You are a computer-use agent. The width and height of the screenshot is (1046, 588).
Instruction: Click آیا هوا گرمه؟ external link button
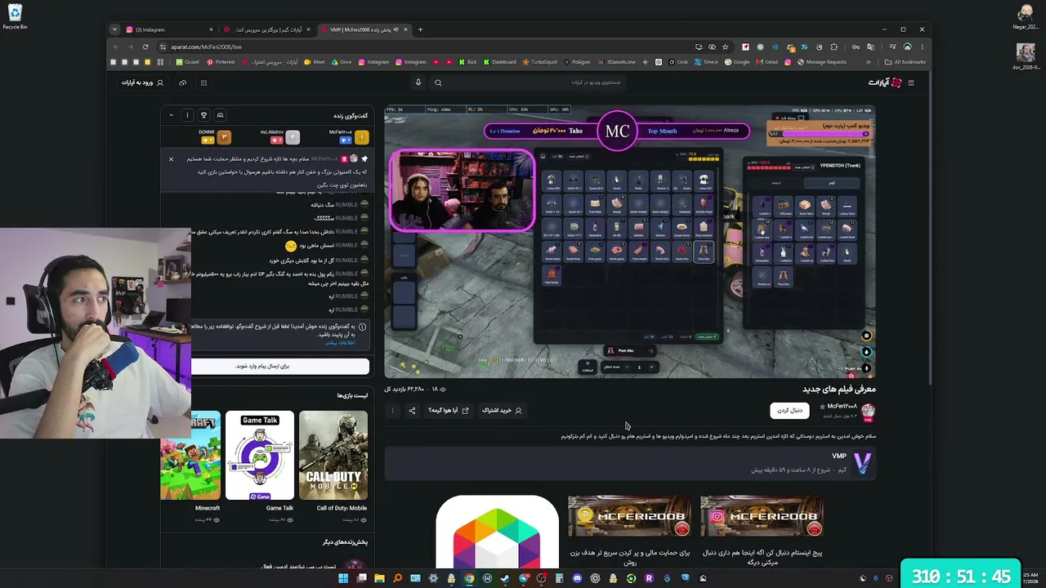tap(449, 411)
